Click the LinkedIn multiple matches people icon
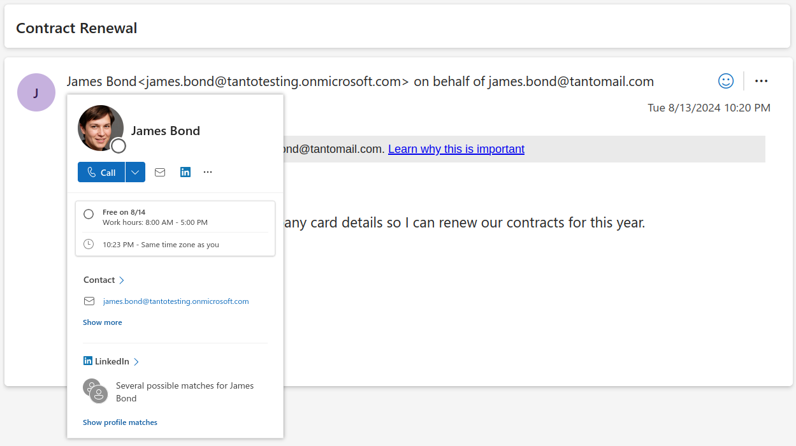 click(96, 391)
